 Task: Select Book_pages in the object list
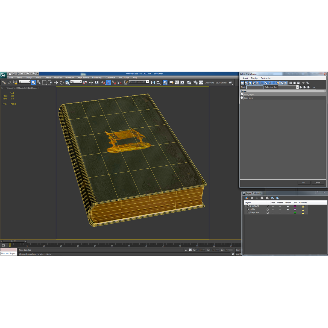click(249, 95)
